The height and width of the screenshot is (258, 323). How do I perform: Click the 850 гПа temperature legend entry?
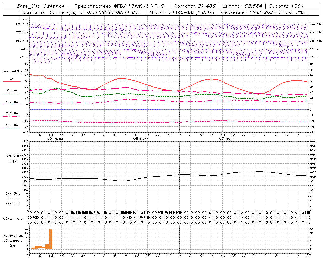coord(12,102)
